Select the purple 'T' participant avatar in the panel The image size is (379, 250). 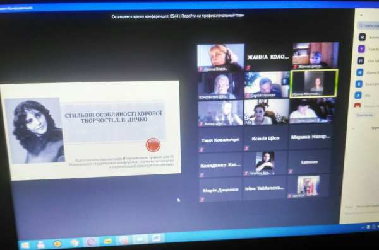click(361, 49)
